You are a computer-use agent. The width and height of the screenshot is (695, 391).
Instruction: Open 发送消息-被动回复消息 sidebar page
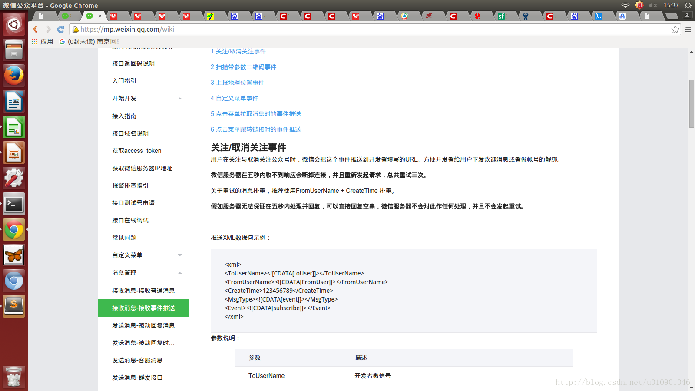click(x=143, y=325)
